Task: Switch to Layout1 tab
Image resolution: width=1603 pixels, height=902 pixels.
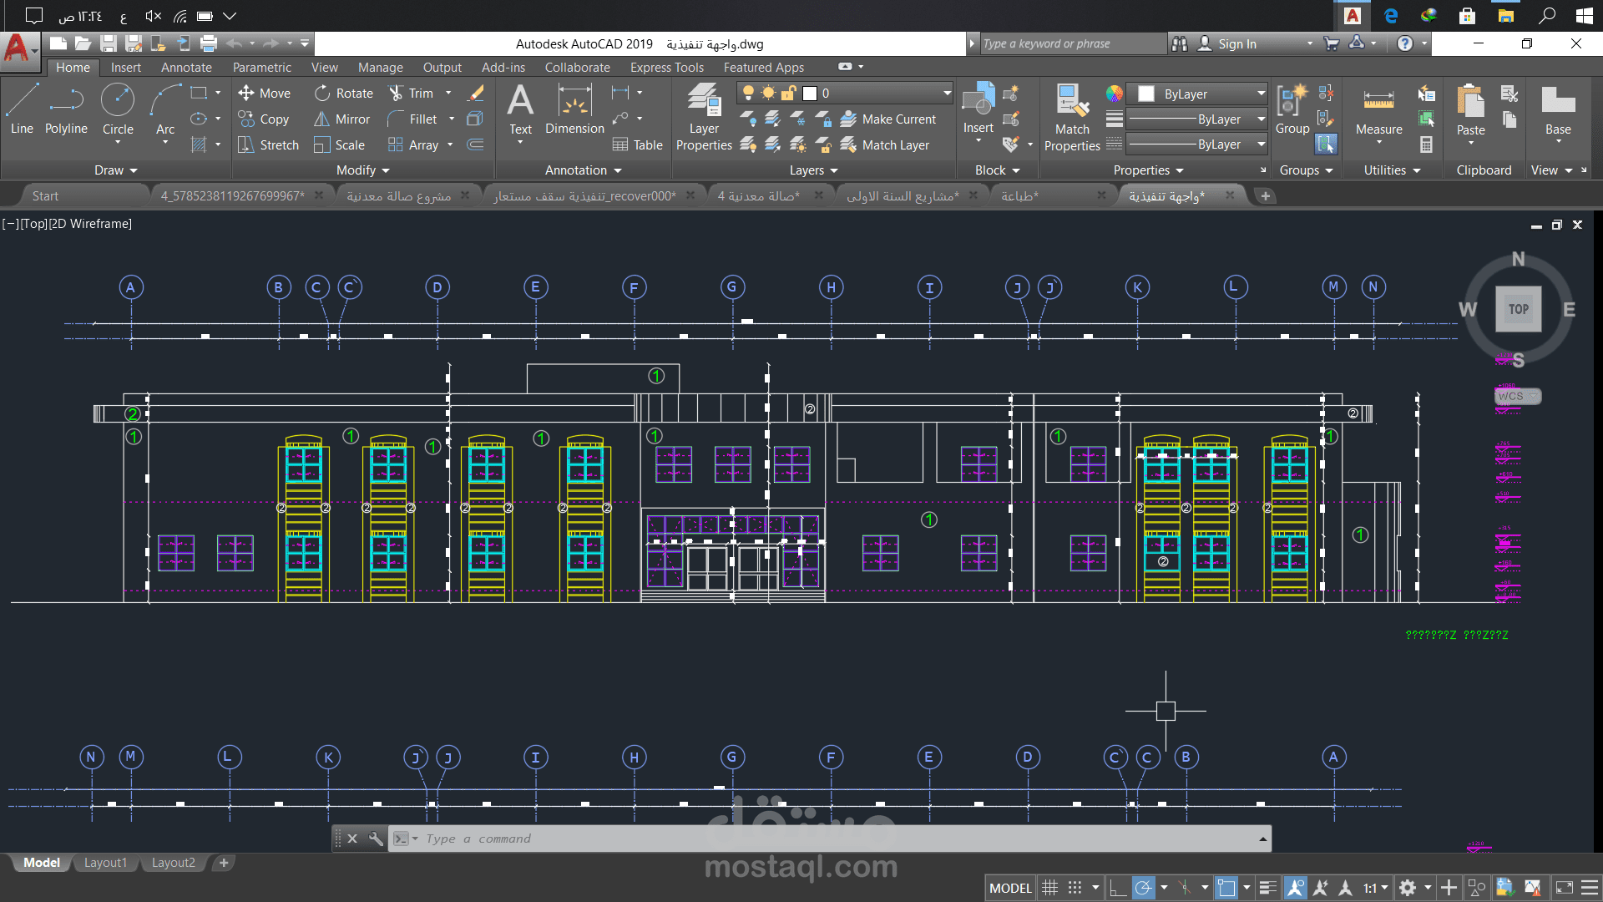Action: (x=105, y=863)
